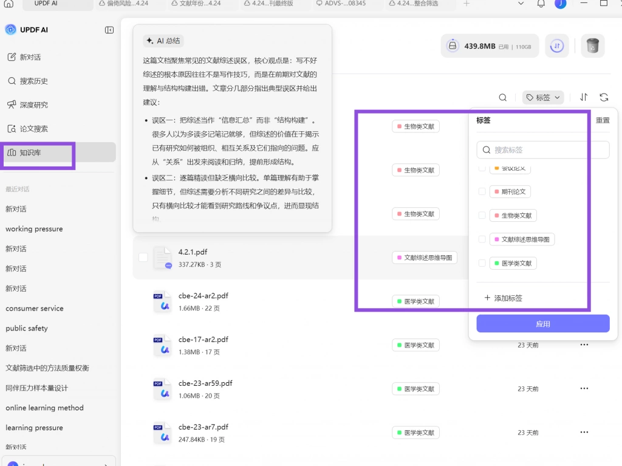Open the file cbe-17-ar2.pdf
The image size is (622, 466).
point(203,340)
